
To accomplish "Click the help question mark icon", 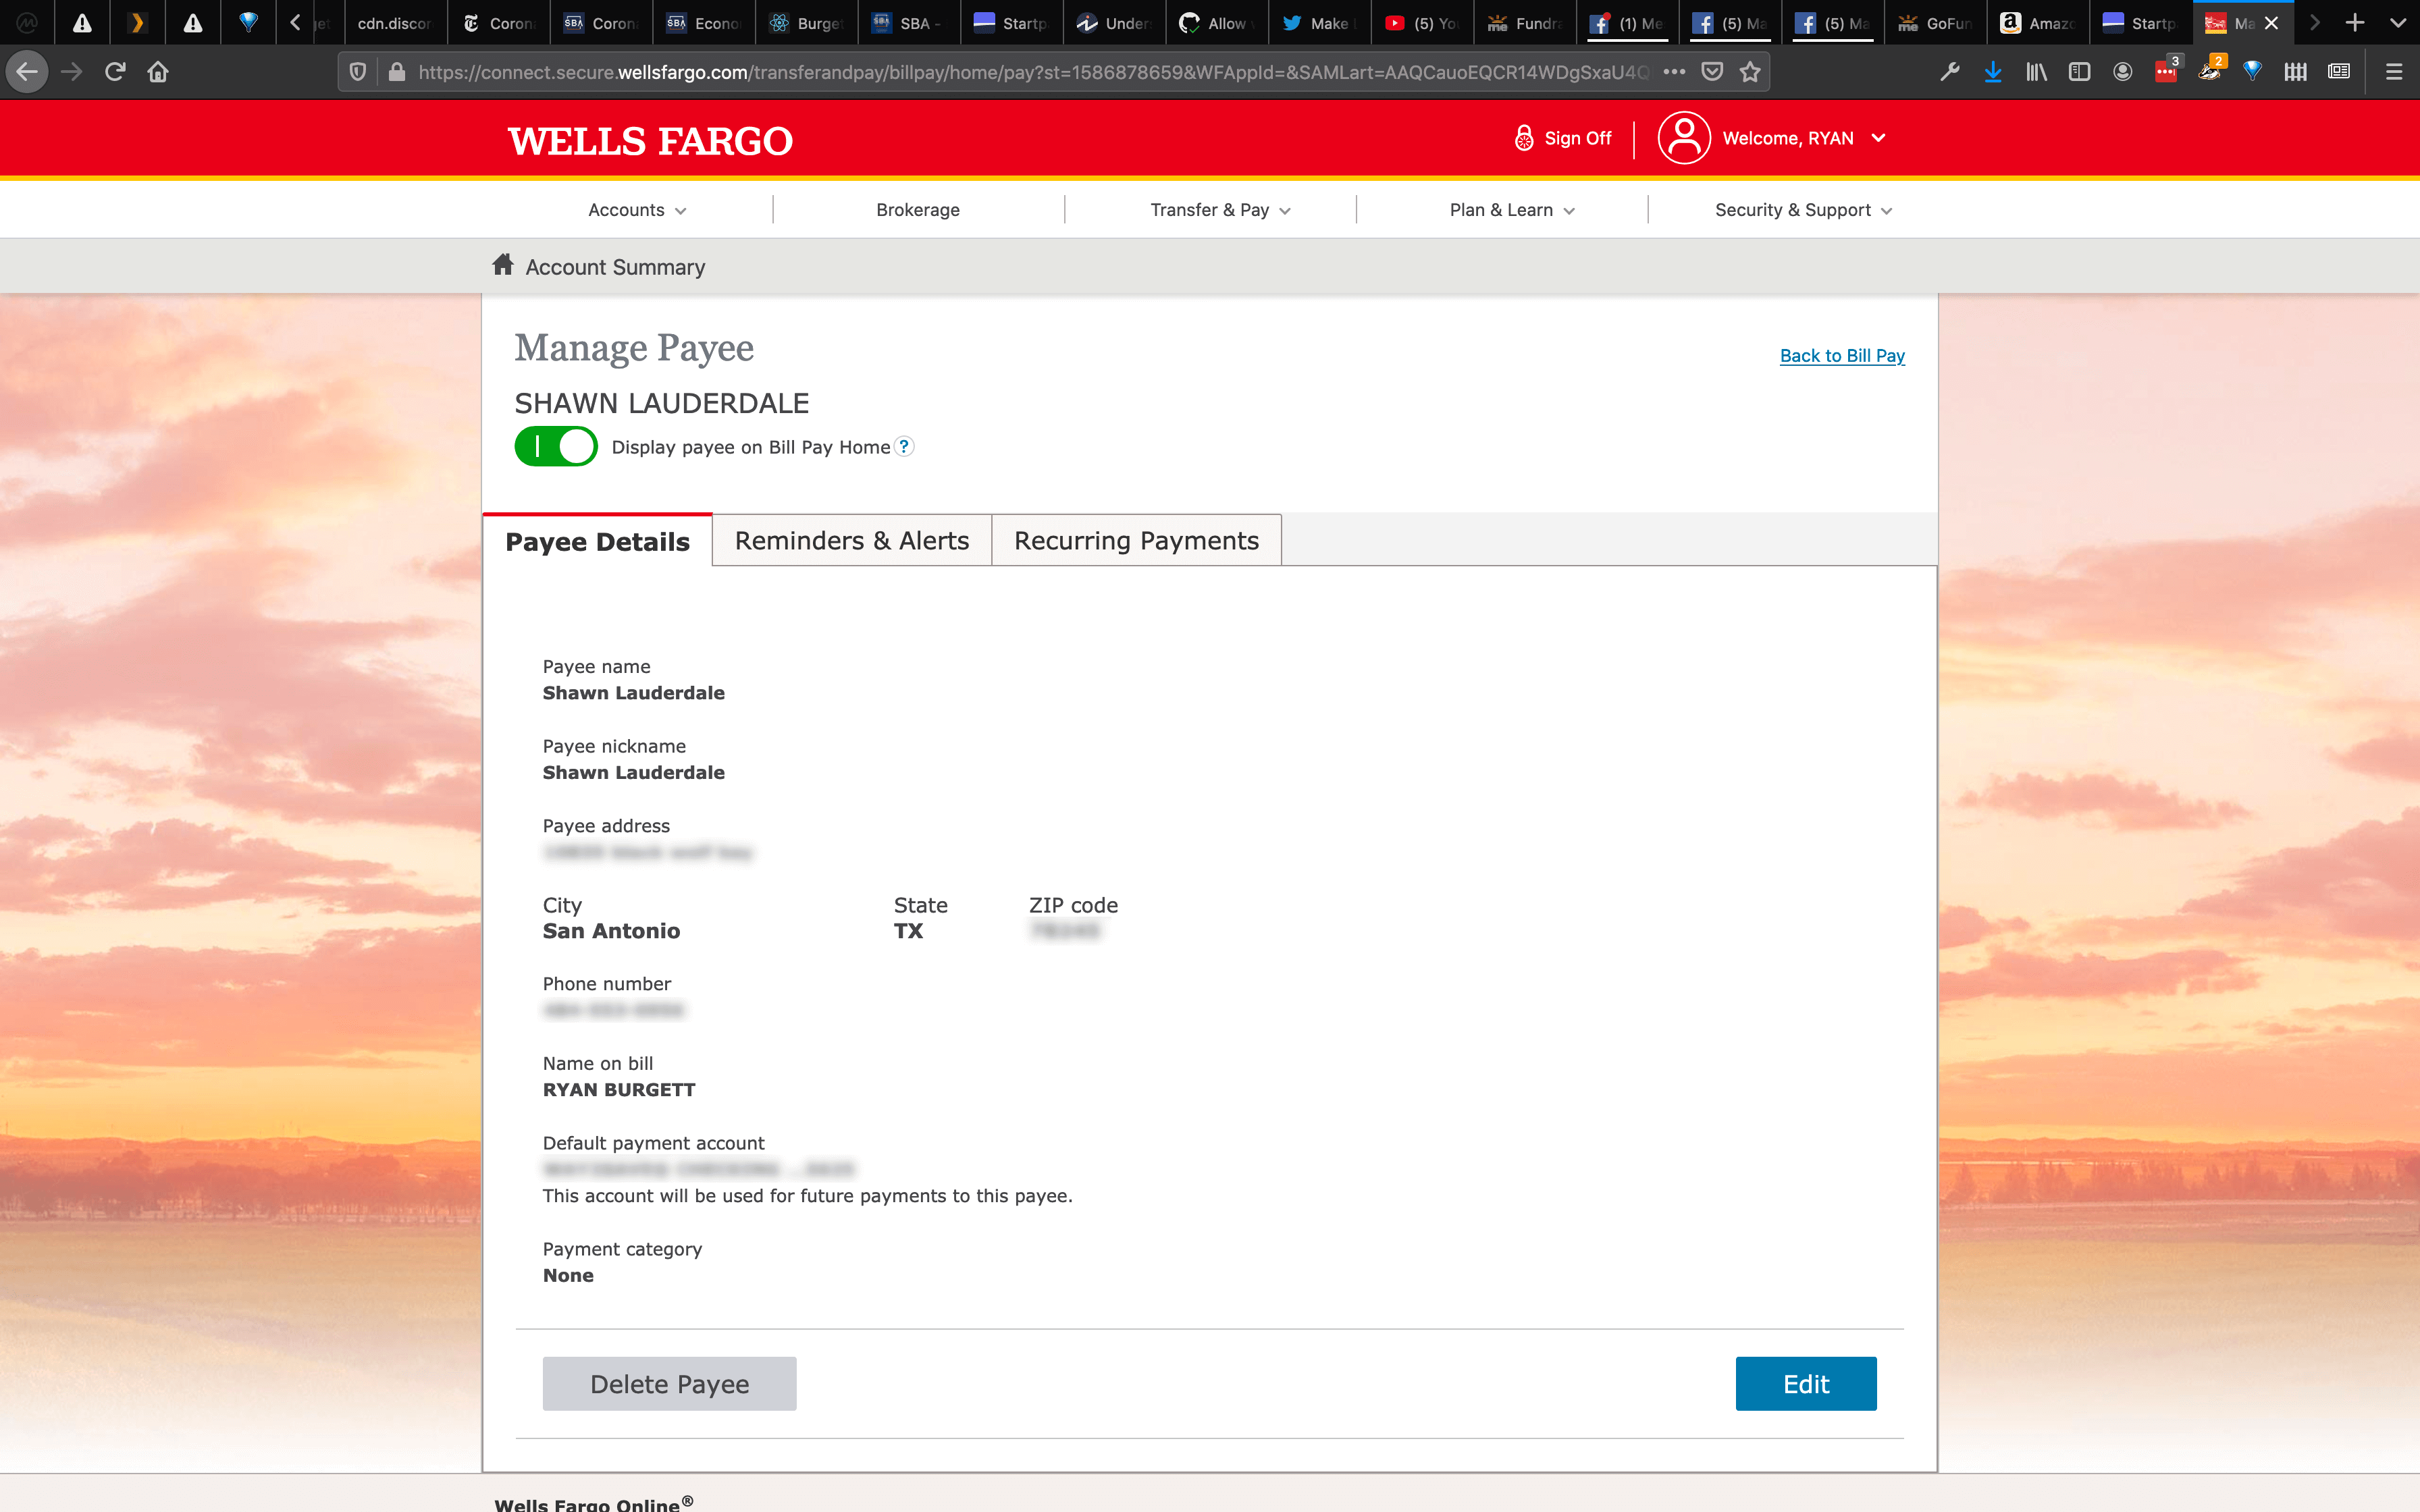I will tap(904, 447).
